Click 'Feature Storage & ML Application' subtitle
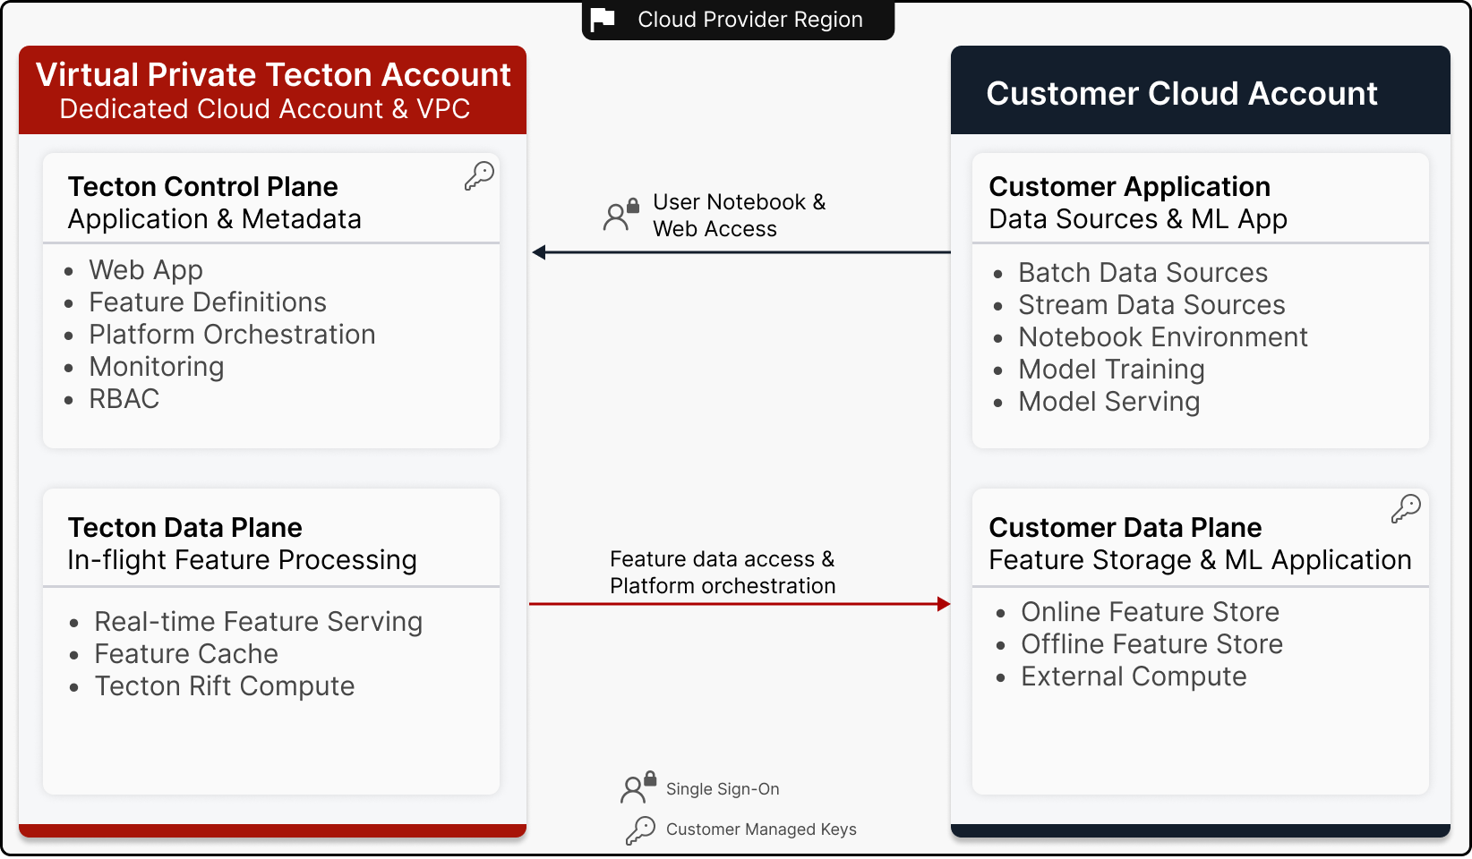This screenshot has height=859, width=1472. tap(1201, 560)
